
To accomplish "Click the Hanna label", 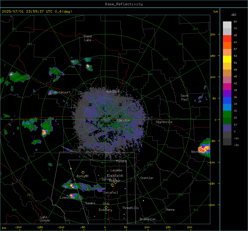I will (170, 210).
